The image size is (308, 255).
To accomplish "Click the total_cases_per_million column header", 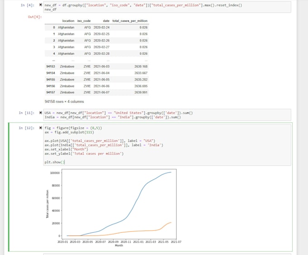I will tap(130, 21).
